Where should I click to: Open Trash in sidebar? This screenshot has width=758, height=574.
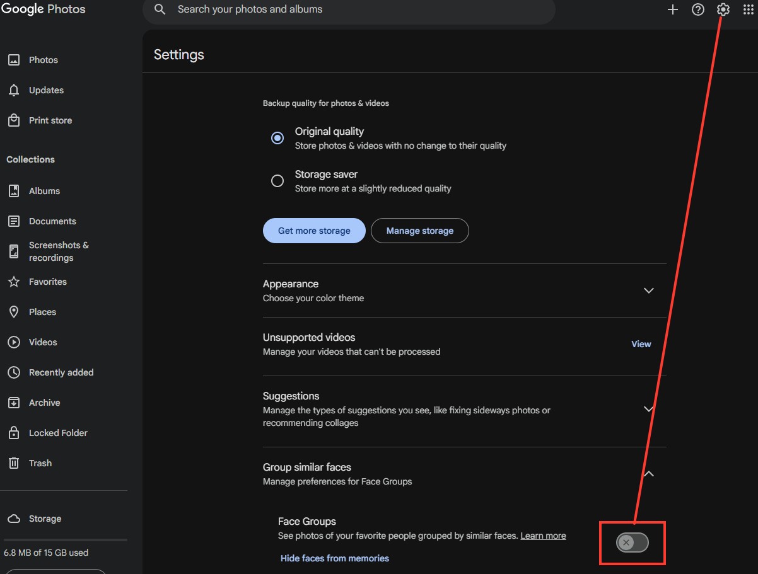point(40,463)
